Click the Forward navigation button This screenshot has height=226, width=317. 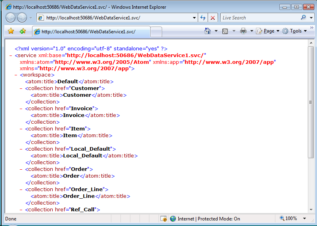(x=22, y=17)
